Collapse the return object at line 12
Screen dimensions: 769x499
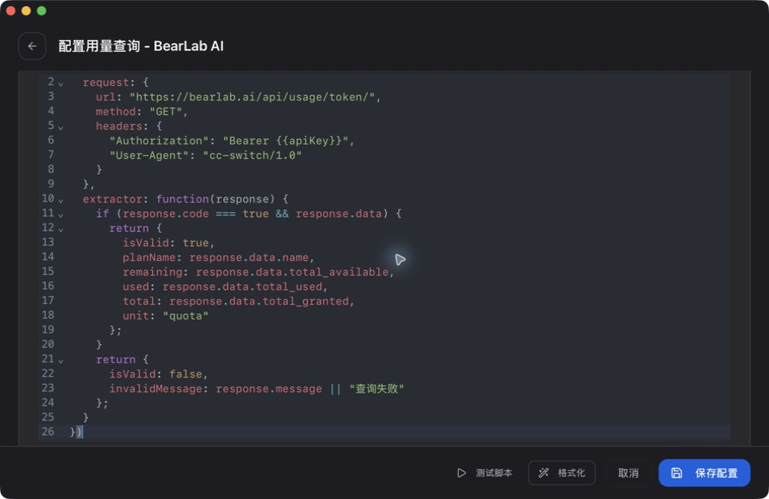click(x=61, y=230)
